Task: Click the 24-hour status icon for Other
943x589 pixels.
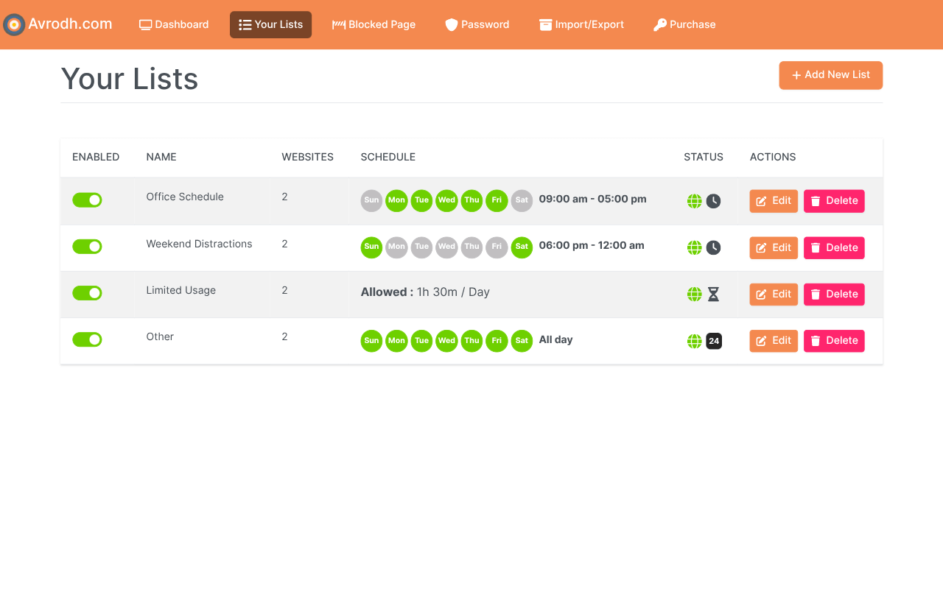Action: pyautogui.click(x=714, y=341)
